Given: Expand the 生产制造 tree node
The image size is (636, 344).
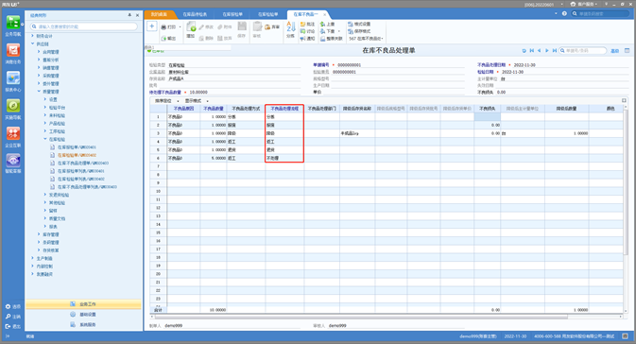Looking at the screenshot, I should click(33, 258).
